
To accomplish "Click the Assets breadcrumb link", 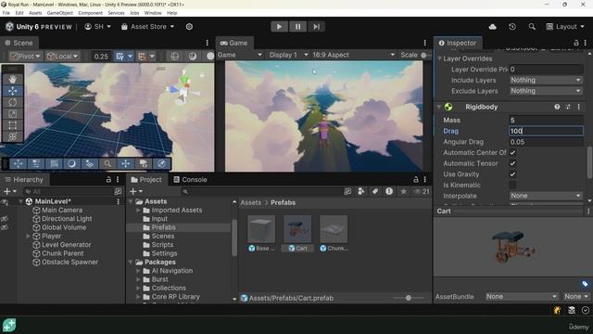I will pyautogui.click(x=251, y=203).
